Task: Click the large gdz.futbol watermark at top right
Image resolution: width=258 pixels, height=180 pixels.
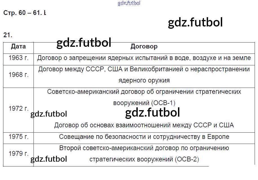Action: [195, 22]
